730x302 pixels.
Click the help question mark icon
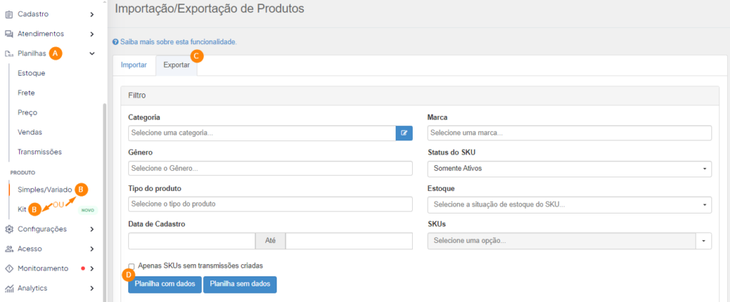tap(115, 42)
